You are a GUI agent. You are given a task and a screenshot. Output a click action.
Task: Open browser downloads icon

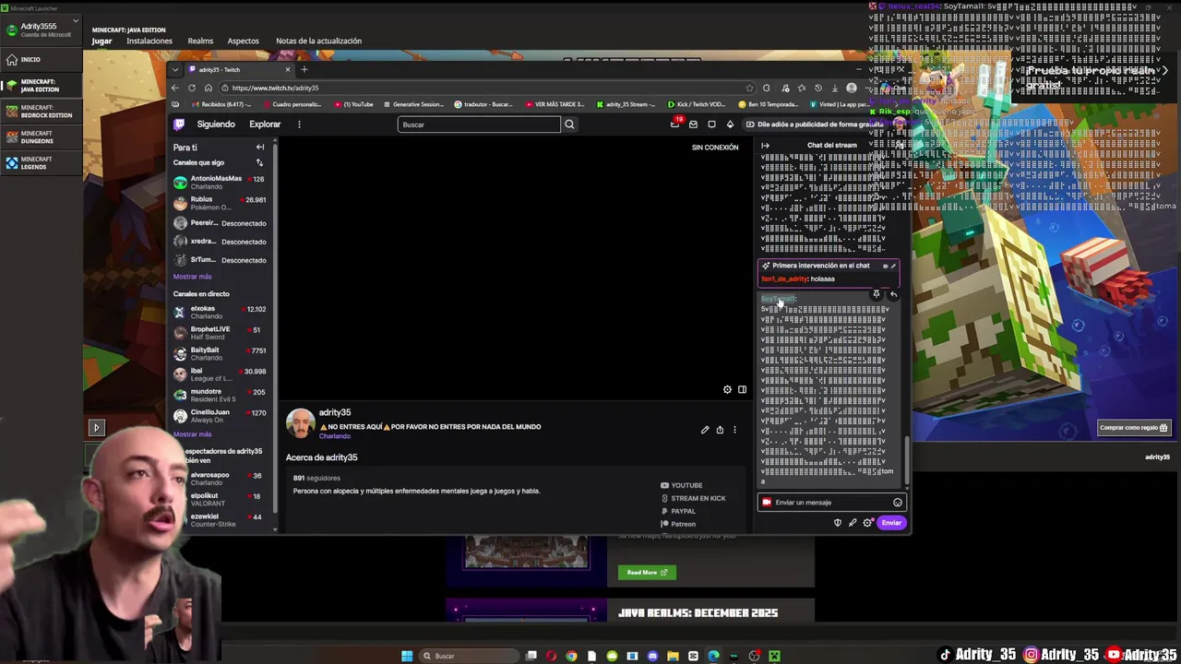pos(834,88)
